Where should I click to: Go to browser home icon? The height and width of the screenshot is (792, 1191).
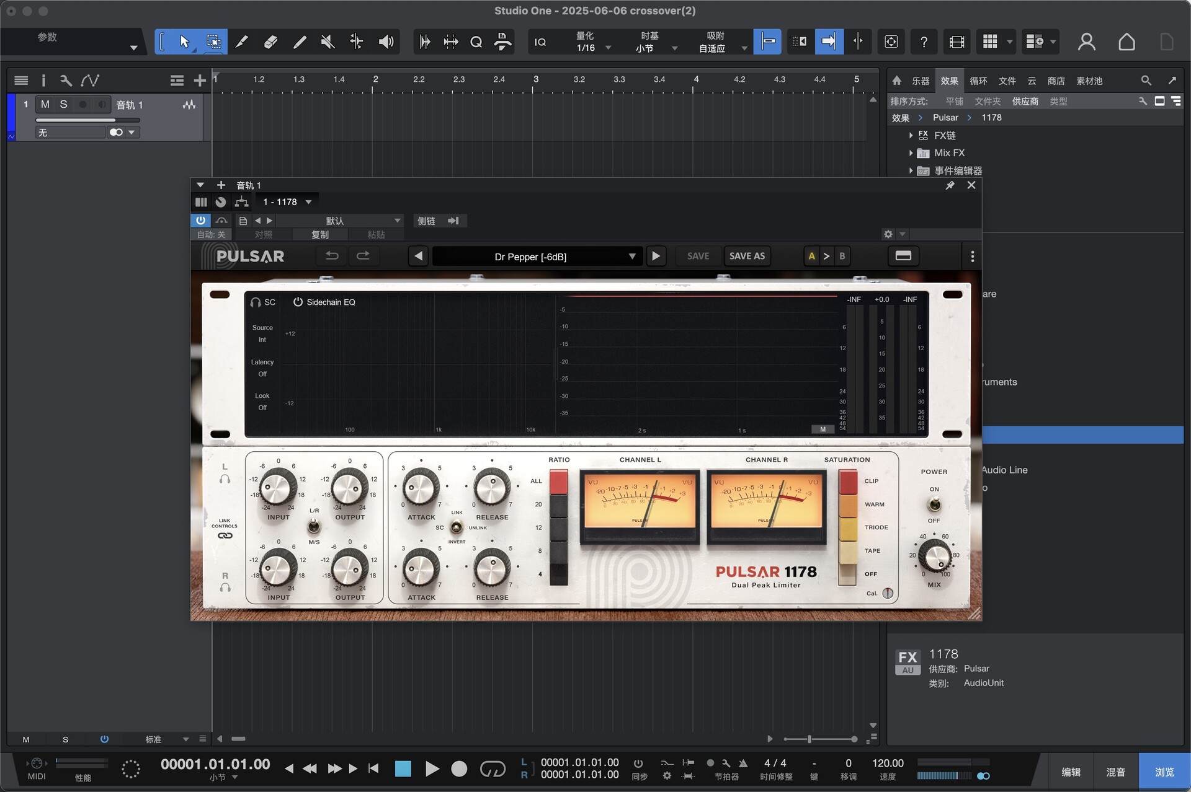coord(896,81)
